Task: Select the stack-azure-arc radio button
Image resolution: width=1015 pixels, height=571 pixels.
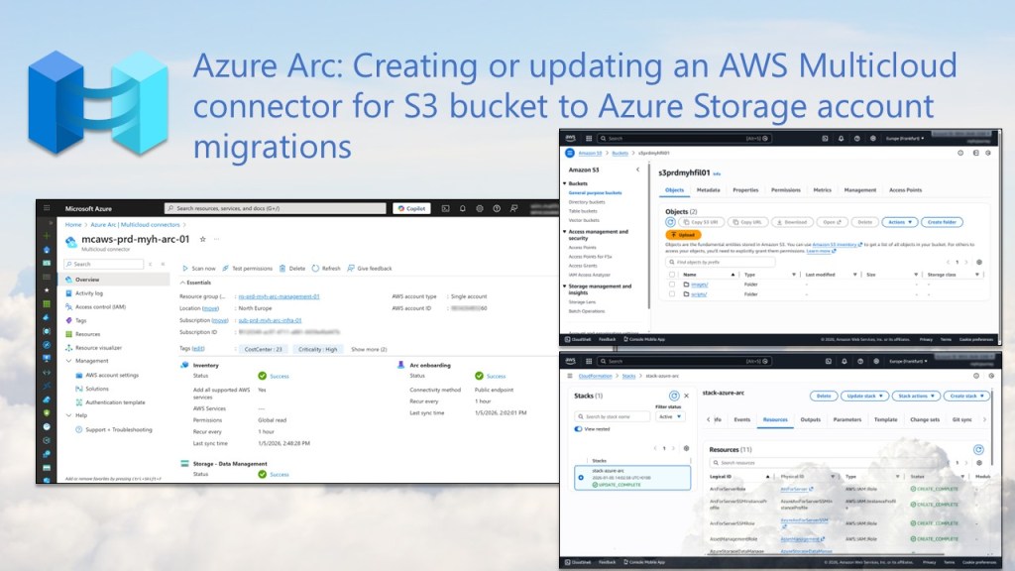Action: coord(581,477)
